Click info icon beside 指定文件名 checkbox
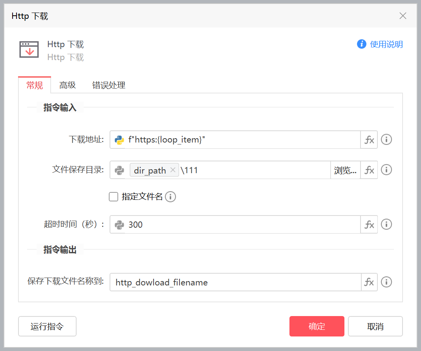421x351 pixels. (170, 197)
